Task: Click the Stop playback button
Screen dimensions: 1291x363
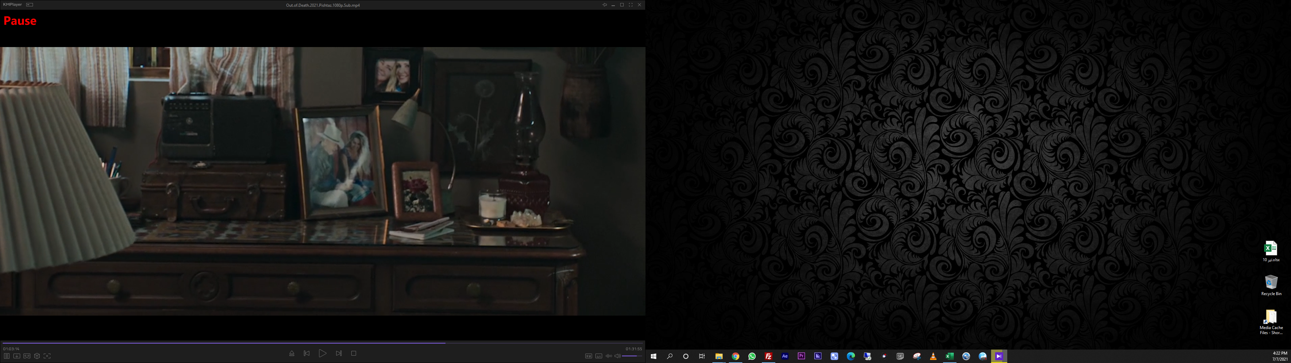Action: pos(353,354)
